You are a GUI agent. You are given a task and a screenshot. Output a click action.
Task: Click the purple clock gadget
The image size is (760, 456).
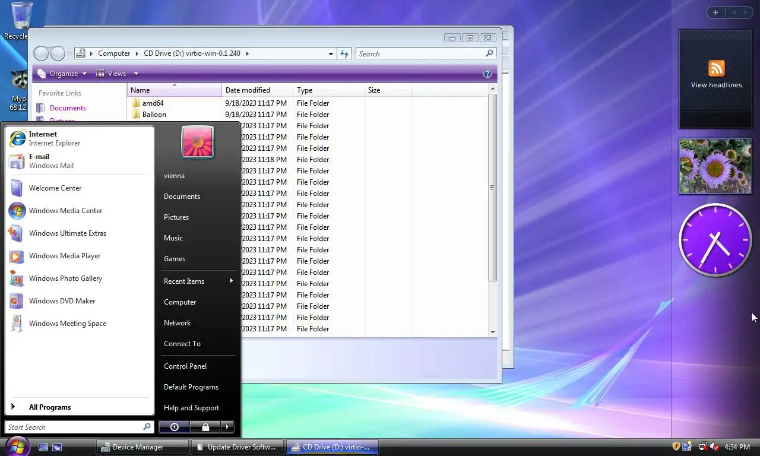715,240
